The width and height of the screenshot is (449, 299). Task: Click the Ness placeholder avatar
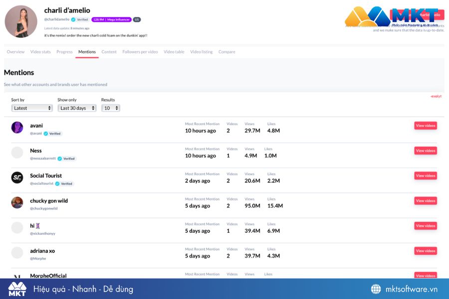click(x=17, y=152)
